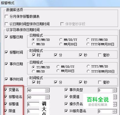Viewport: 120px width, 115px height.
Task: Toggle the 事件日期 checkbox
Action: pyautogui.click(x=6, y=64)
